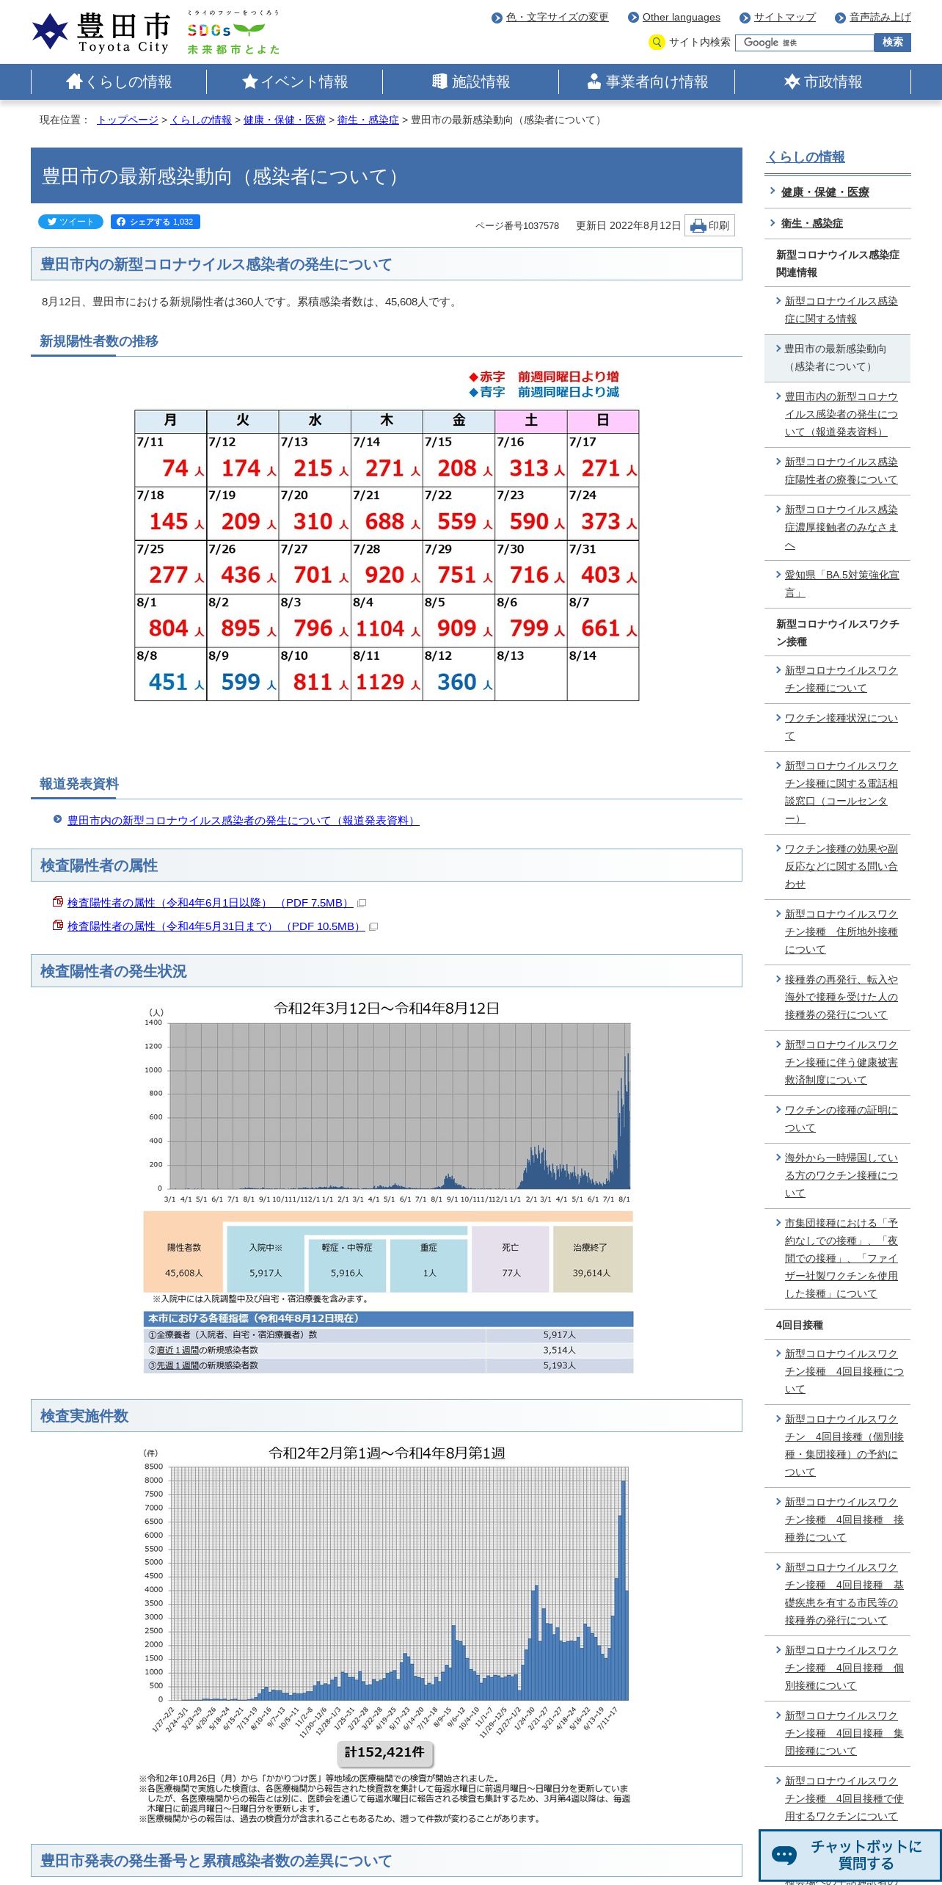
Task: Open イベント情報 main menu
Action: click(x=295, y=81)
